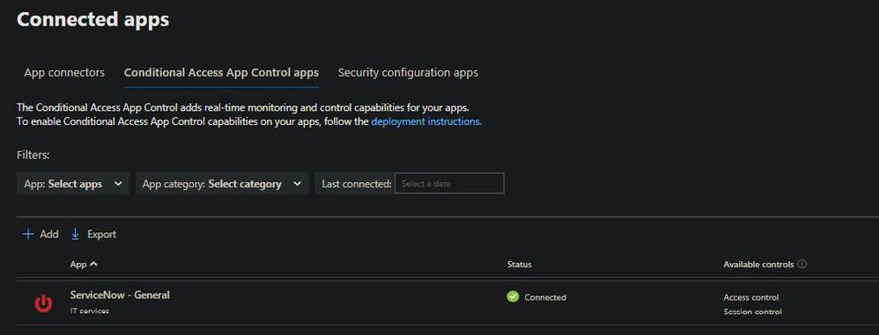Click the Connected status text
879x335 pixels.
(x=545, y=297)
